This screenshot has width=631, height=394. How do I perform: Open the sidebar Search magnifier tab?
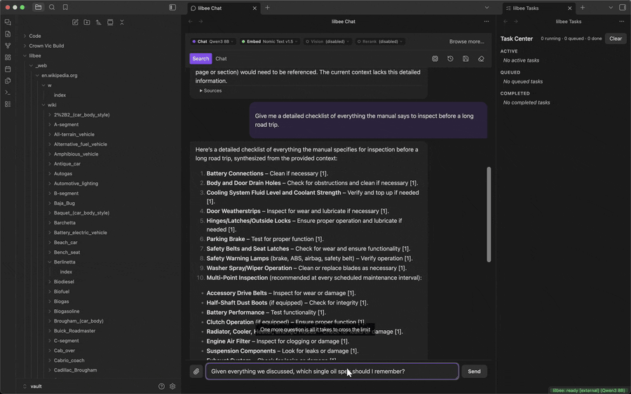pos(52,7)
